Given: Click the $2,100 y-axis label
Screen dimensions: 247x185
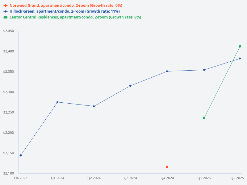Looking at the screenshot, I should pyautogui.click(x=9, y=173).
